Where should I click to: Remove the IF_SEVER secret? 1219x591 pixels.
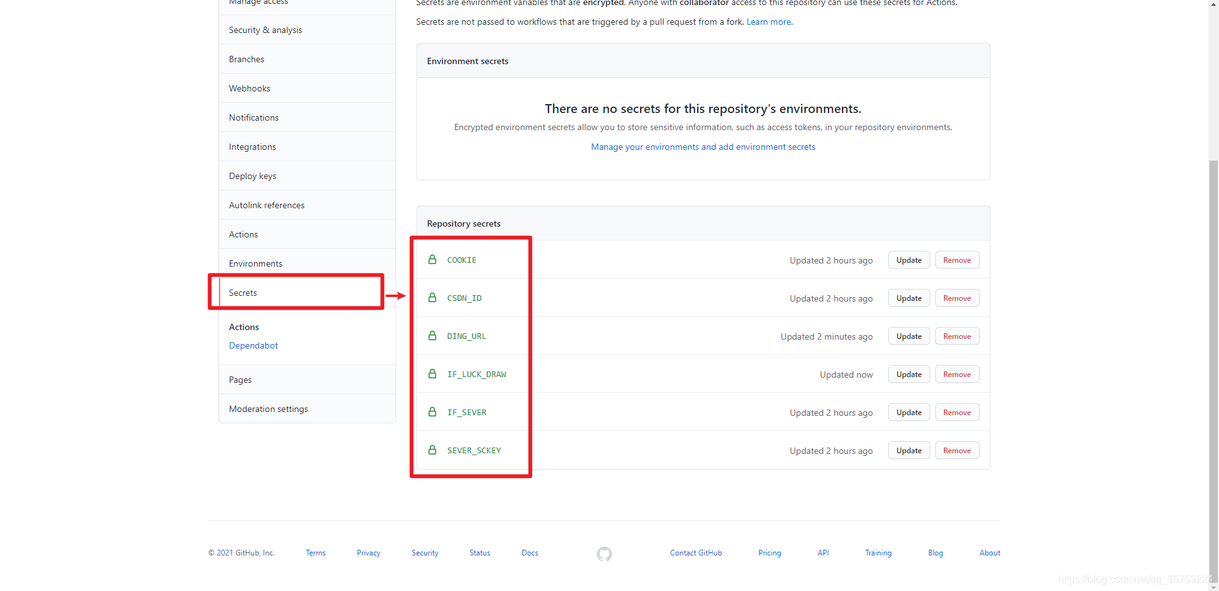click(x=957, y=413)
